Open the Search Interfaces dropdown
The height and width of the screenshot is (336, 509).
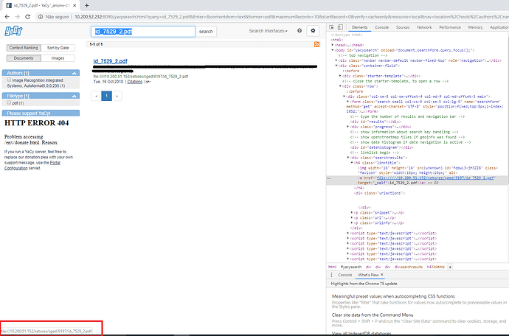tap(269, 31)
